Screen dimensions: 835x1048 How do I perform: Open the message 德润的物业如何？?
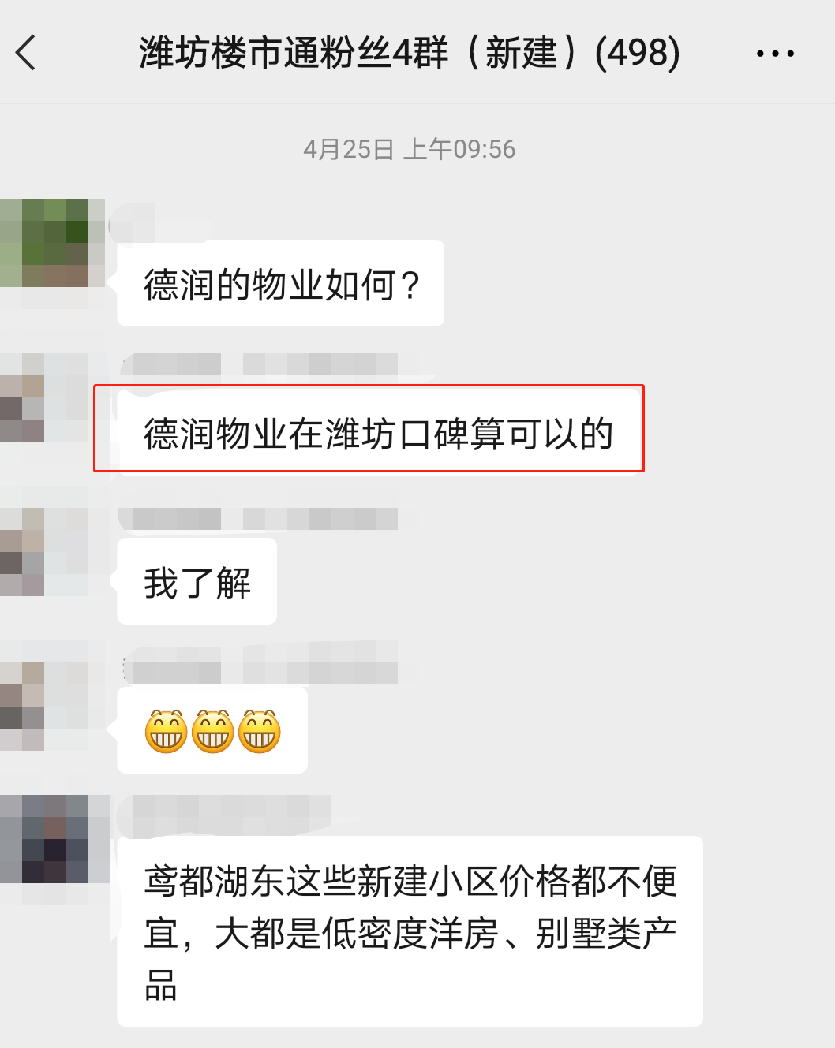281,283
